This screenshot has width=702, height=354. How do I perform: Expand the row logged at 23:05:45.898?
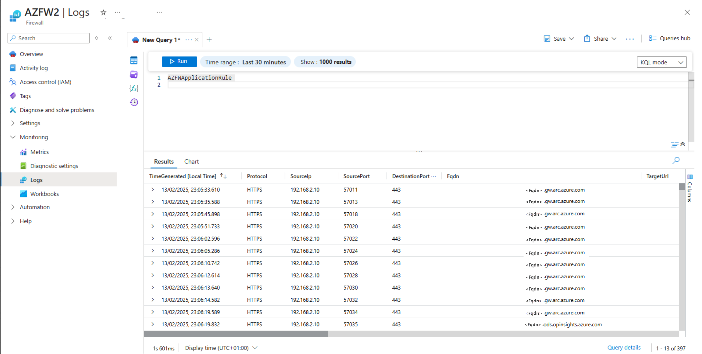[x=153, y=214]
